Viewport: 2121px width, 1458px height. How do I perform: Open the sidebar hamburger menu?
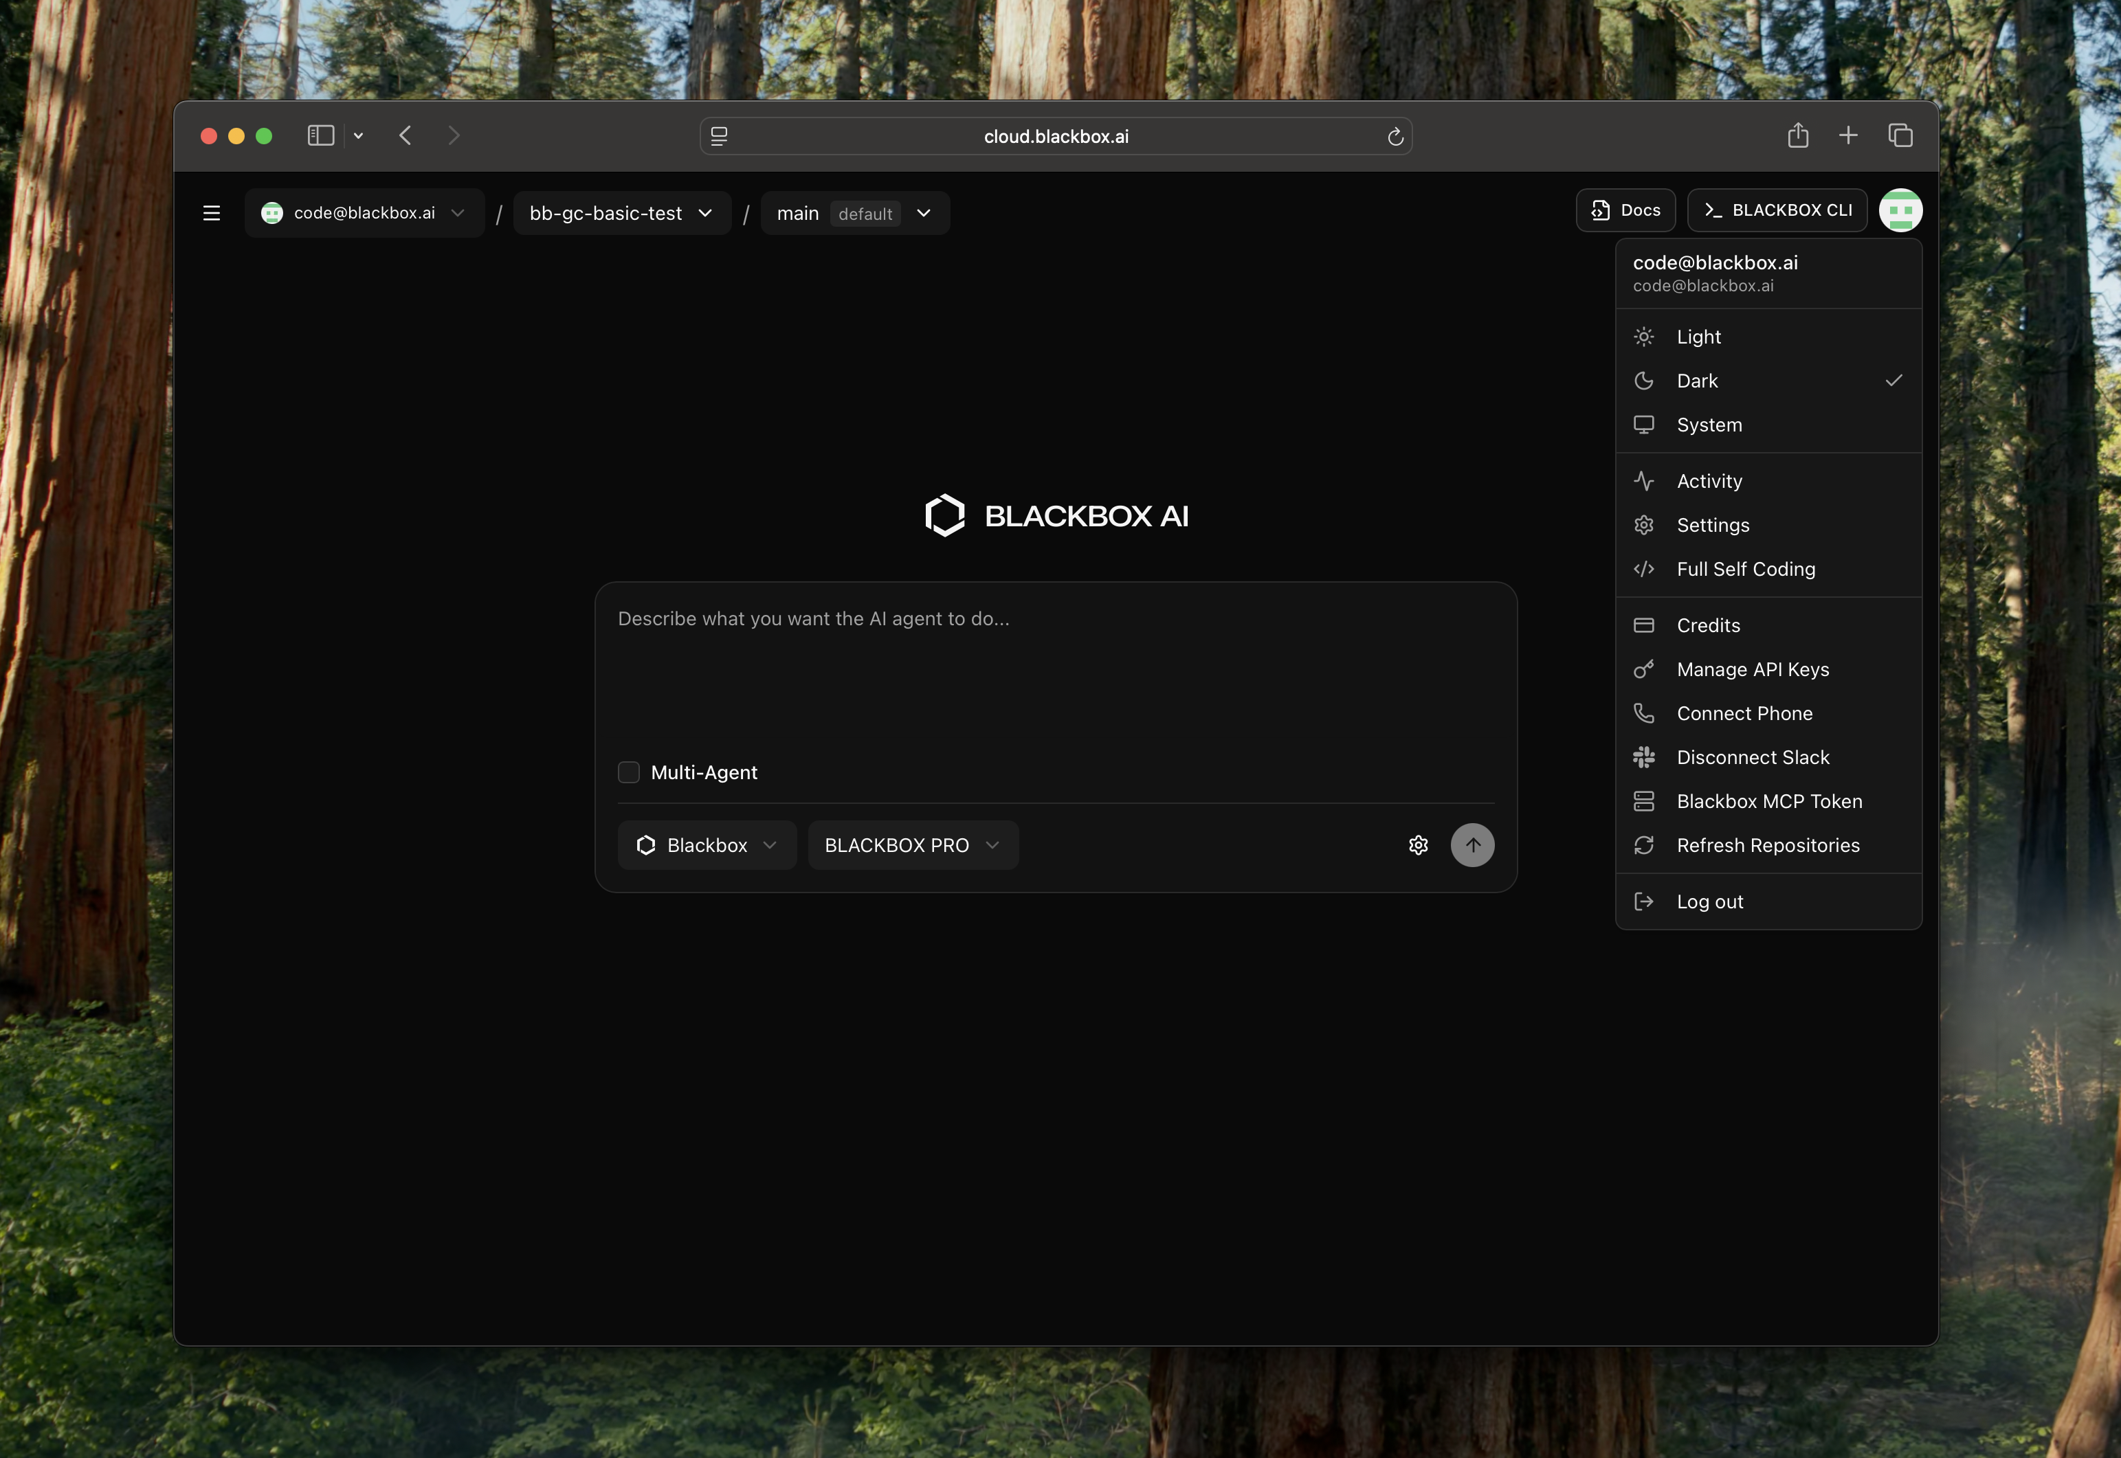(211, 213)
